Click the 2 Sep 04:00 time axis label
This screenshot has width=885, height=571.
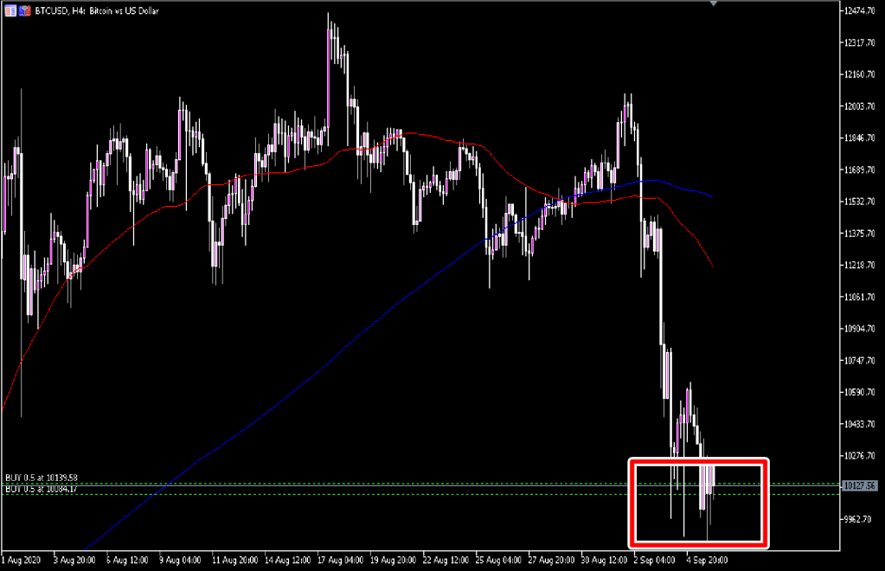(x=656, y=560)
